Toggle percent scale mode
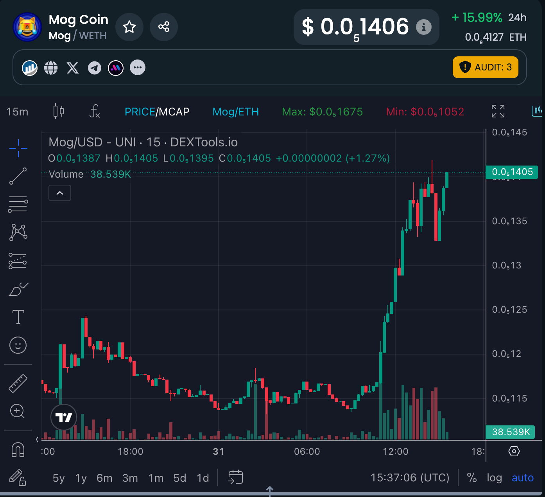Image resolution: width=545 pixels, height=497 pixels. point(472,478)
